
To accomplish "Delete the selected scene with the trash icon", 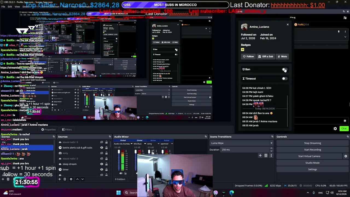I will pos(8,179).
